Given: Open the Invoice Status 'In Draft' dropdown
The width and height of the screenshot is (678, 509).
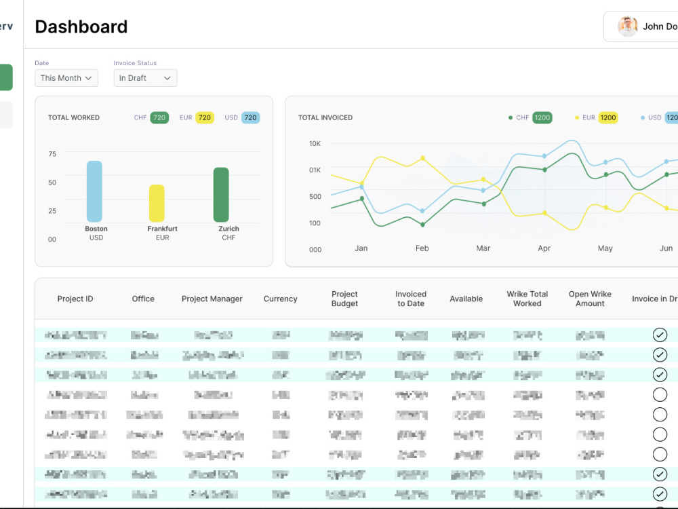Looking at the screenshot, I should [x=145, y=78].
